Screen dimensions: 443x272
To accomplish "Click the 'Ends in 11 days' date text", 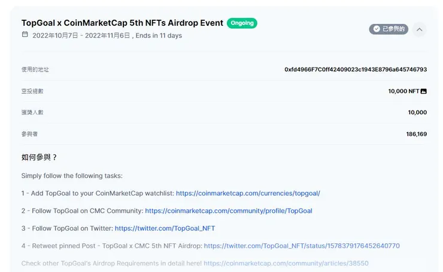I will pos(159,35).
